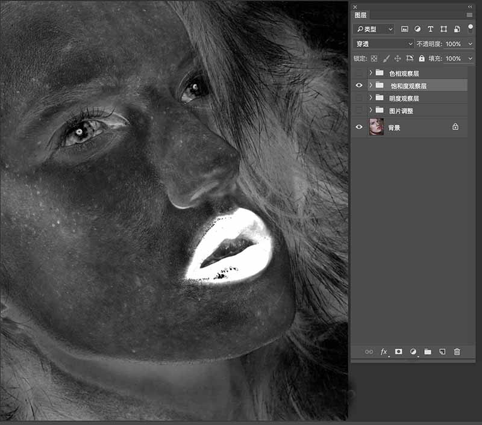Image resolution: width=482 pixels, height=425 pixels.
Task: Open the 类型 filter type dropdown
Action: coord(374,29)
